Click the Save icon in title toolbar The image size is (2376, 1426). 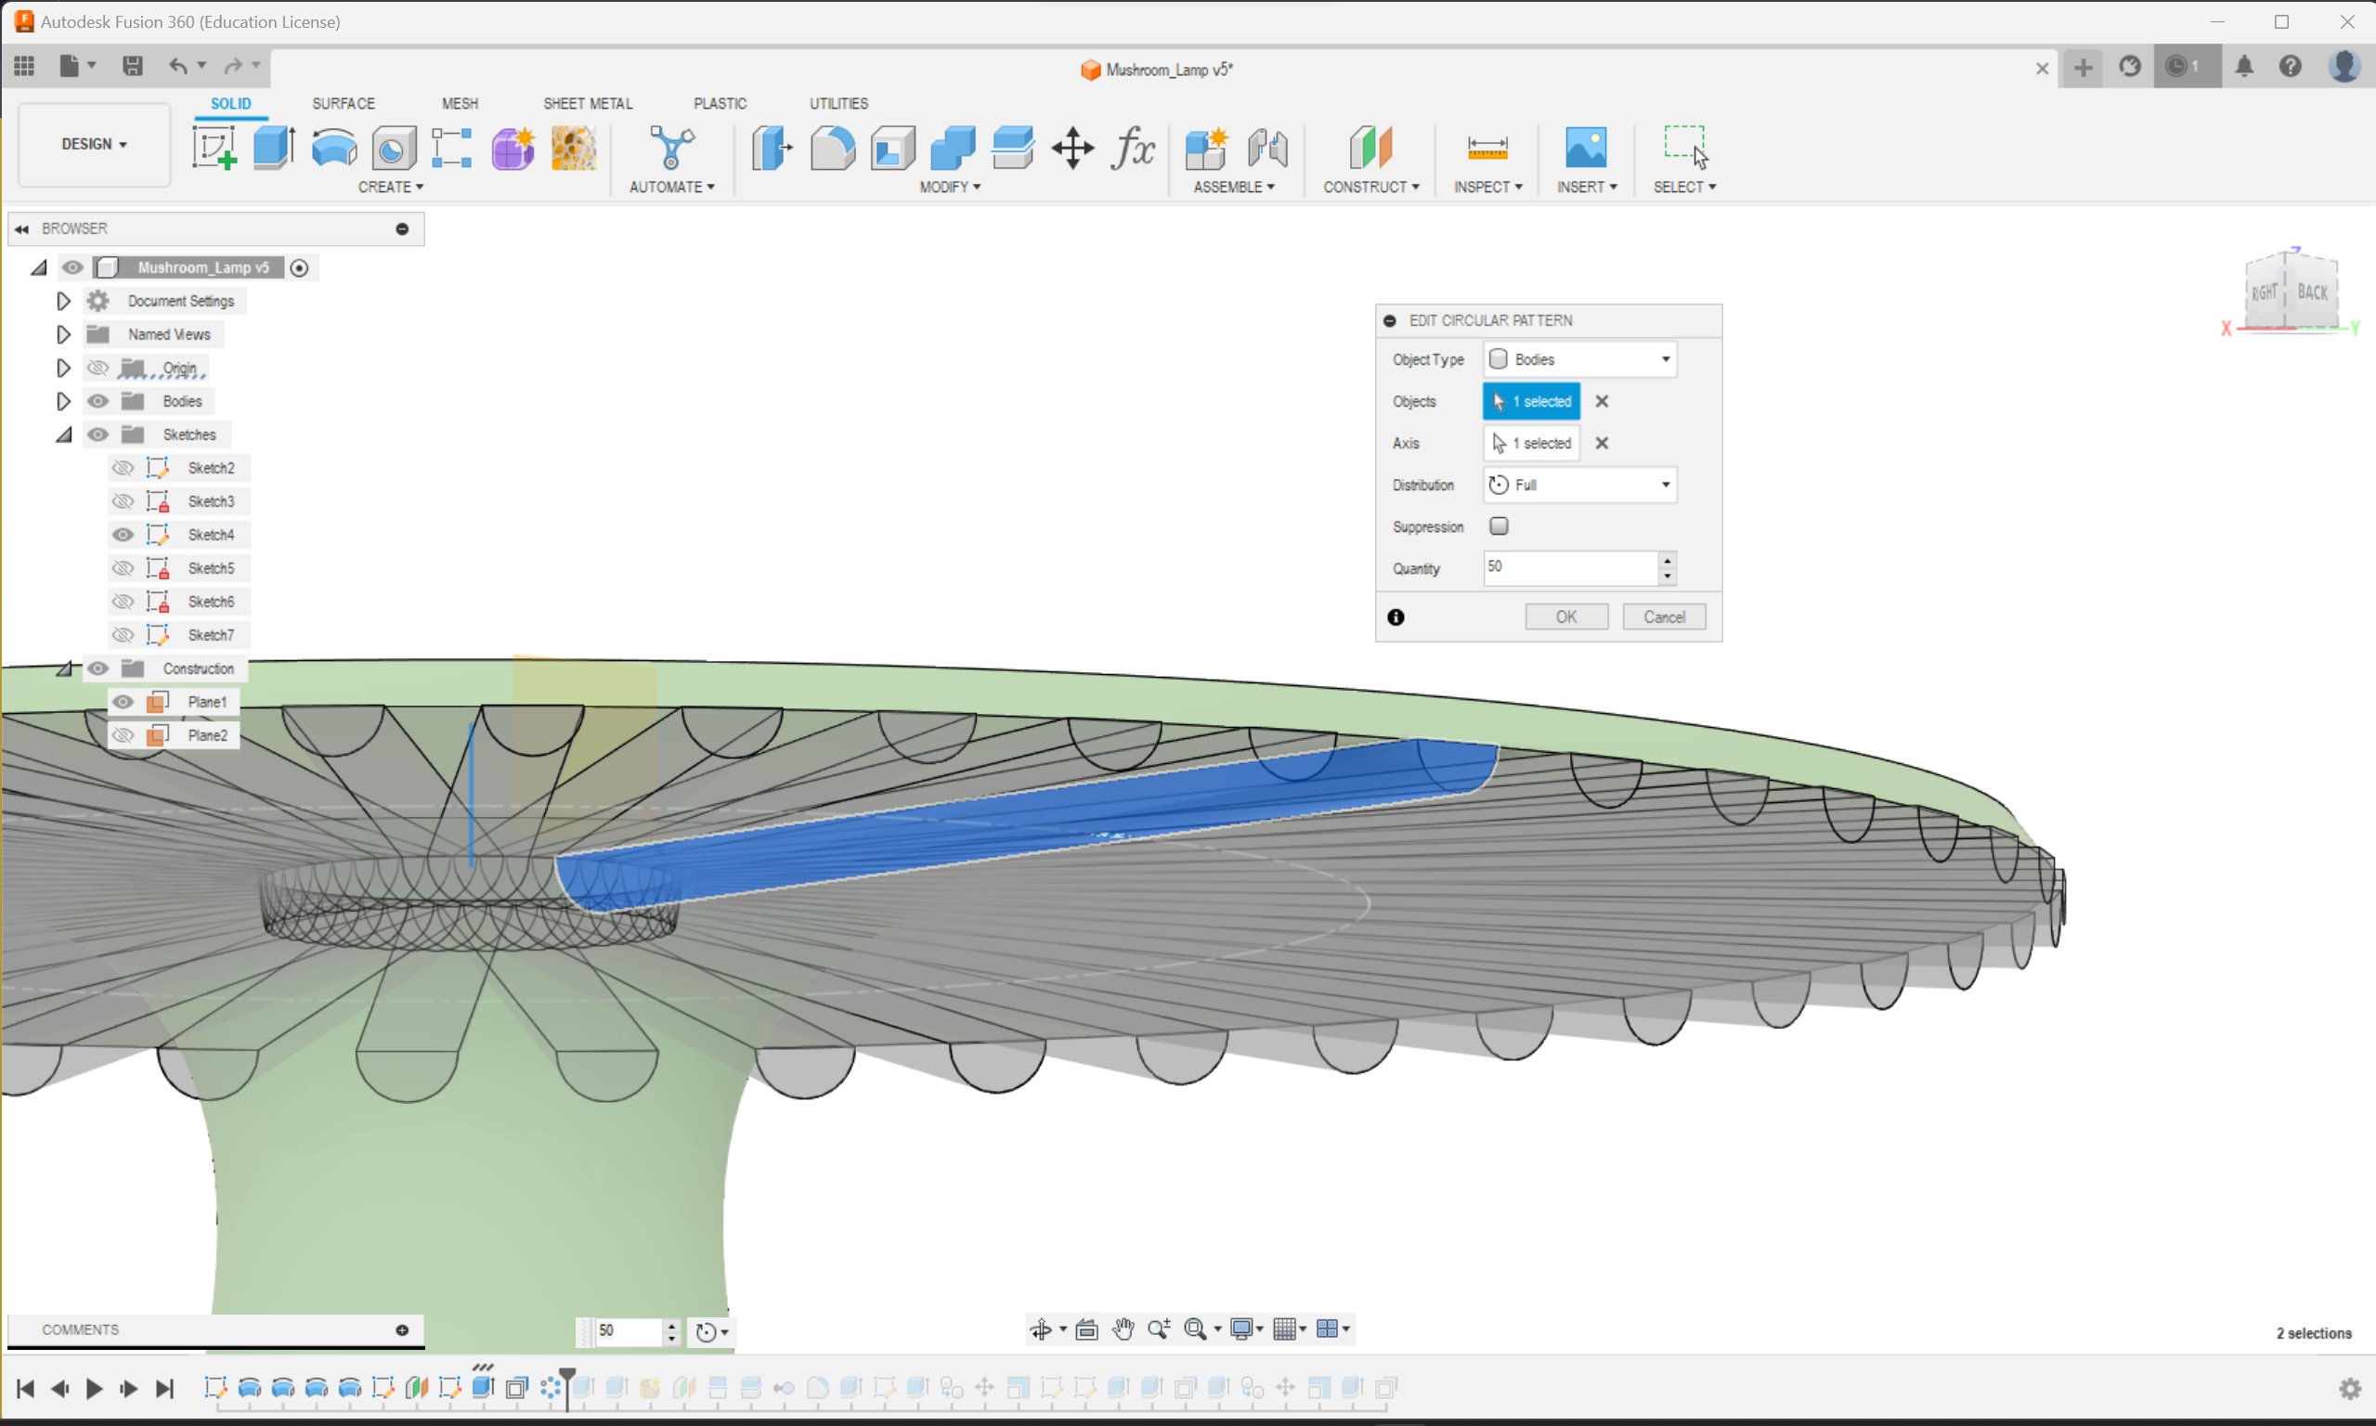(x=133, y=65)
